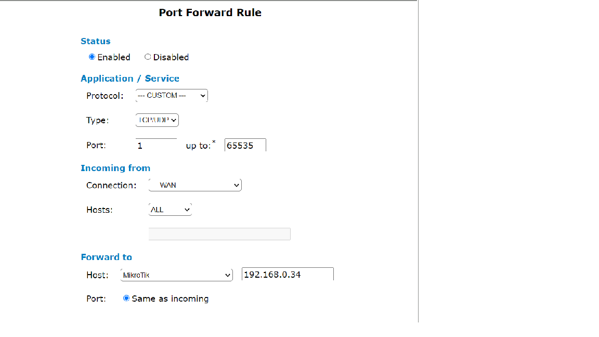Click the Status section heading
Image resolution: width=599 pixels, height=337 pixels.
(96, 41)
